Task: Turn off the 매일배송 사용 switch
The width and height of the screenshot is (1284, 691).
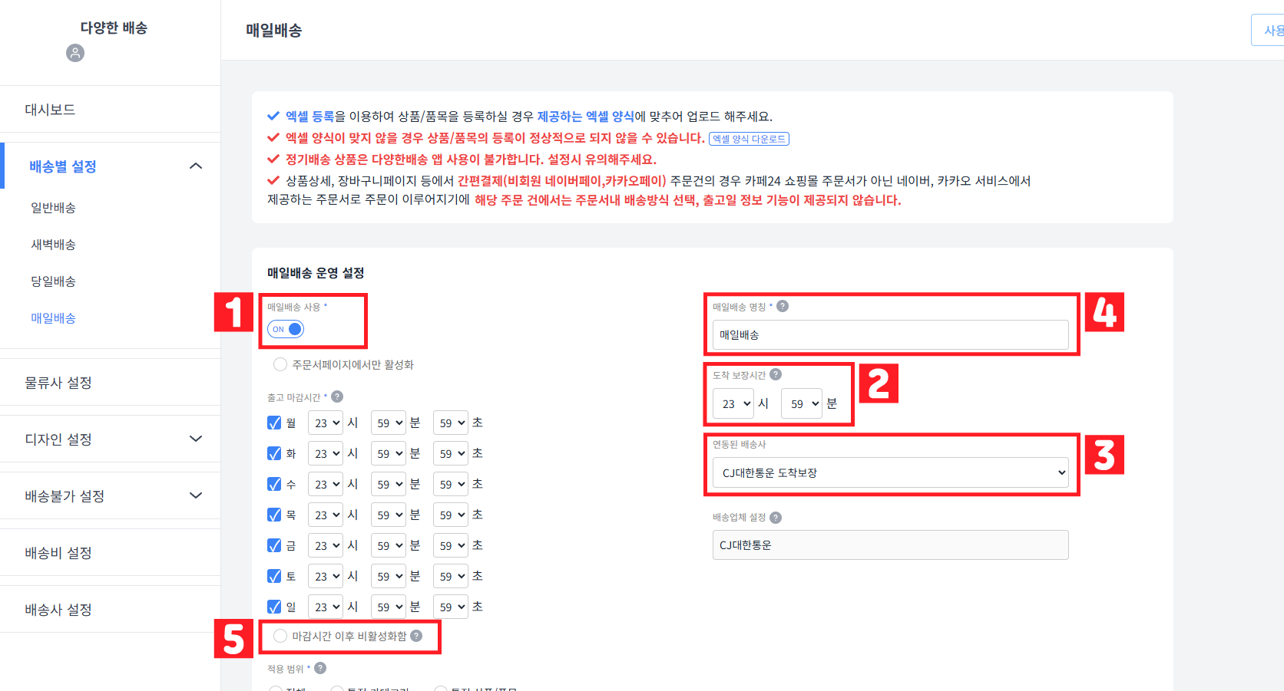Action: click(285, 328)
